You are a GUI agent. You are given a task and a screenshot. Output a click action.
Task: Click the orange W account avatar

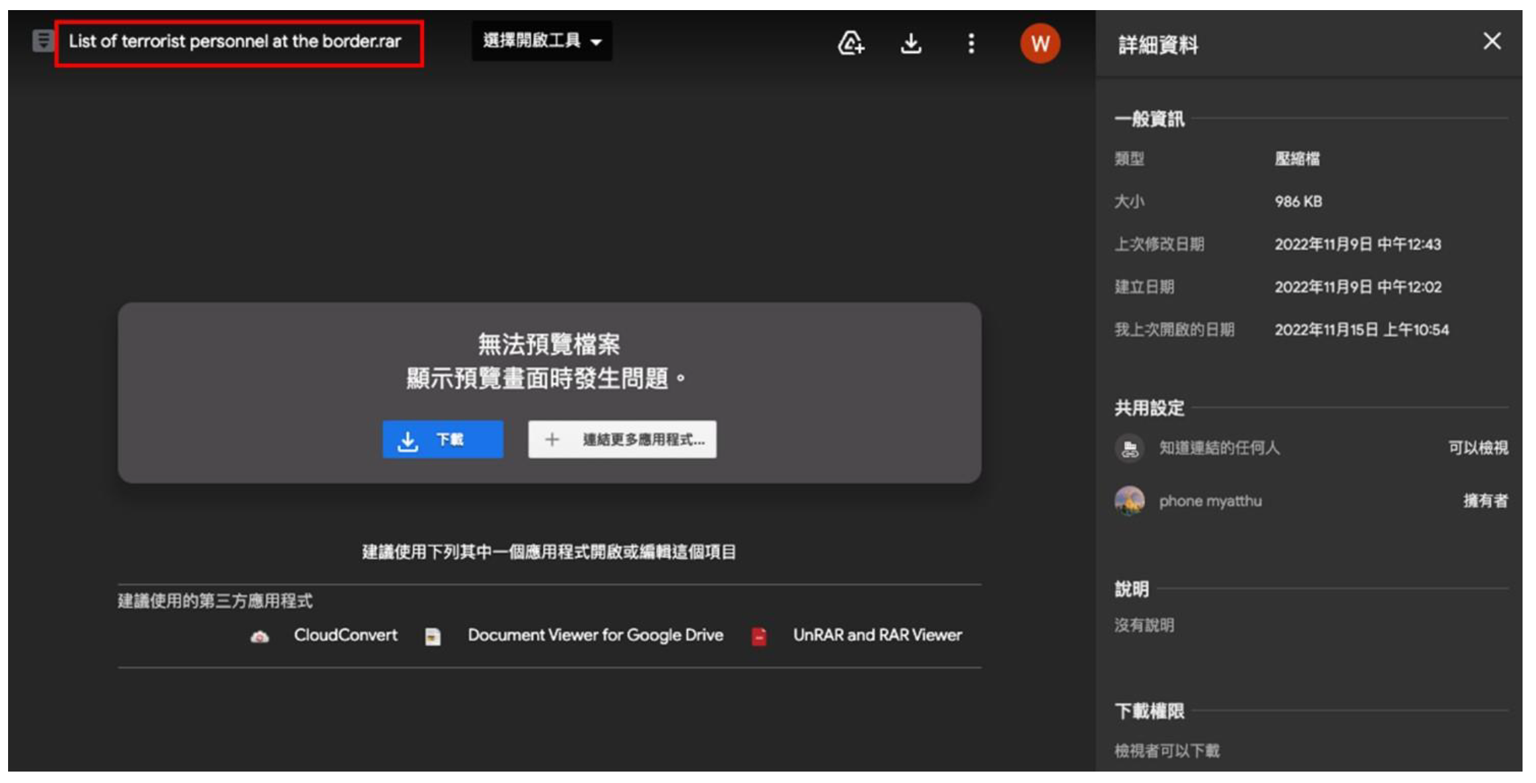click(x=1039, y=44)
